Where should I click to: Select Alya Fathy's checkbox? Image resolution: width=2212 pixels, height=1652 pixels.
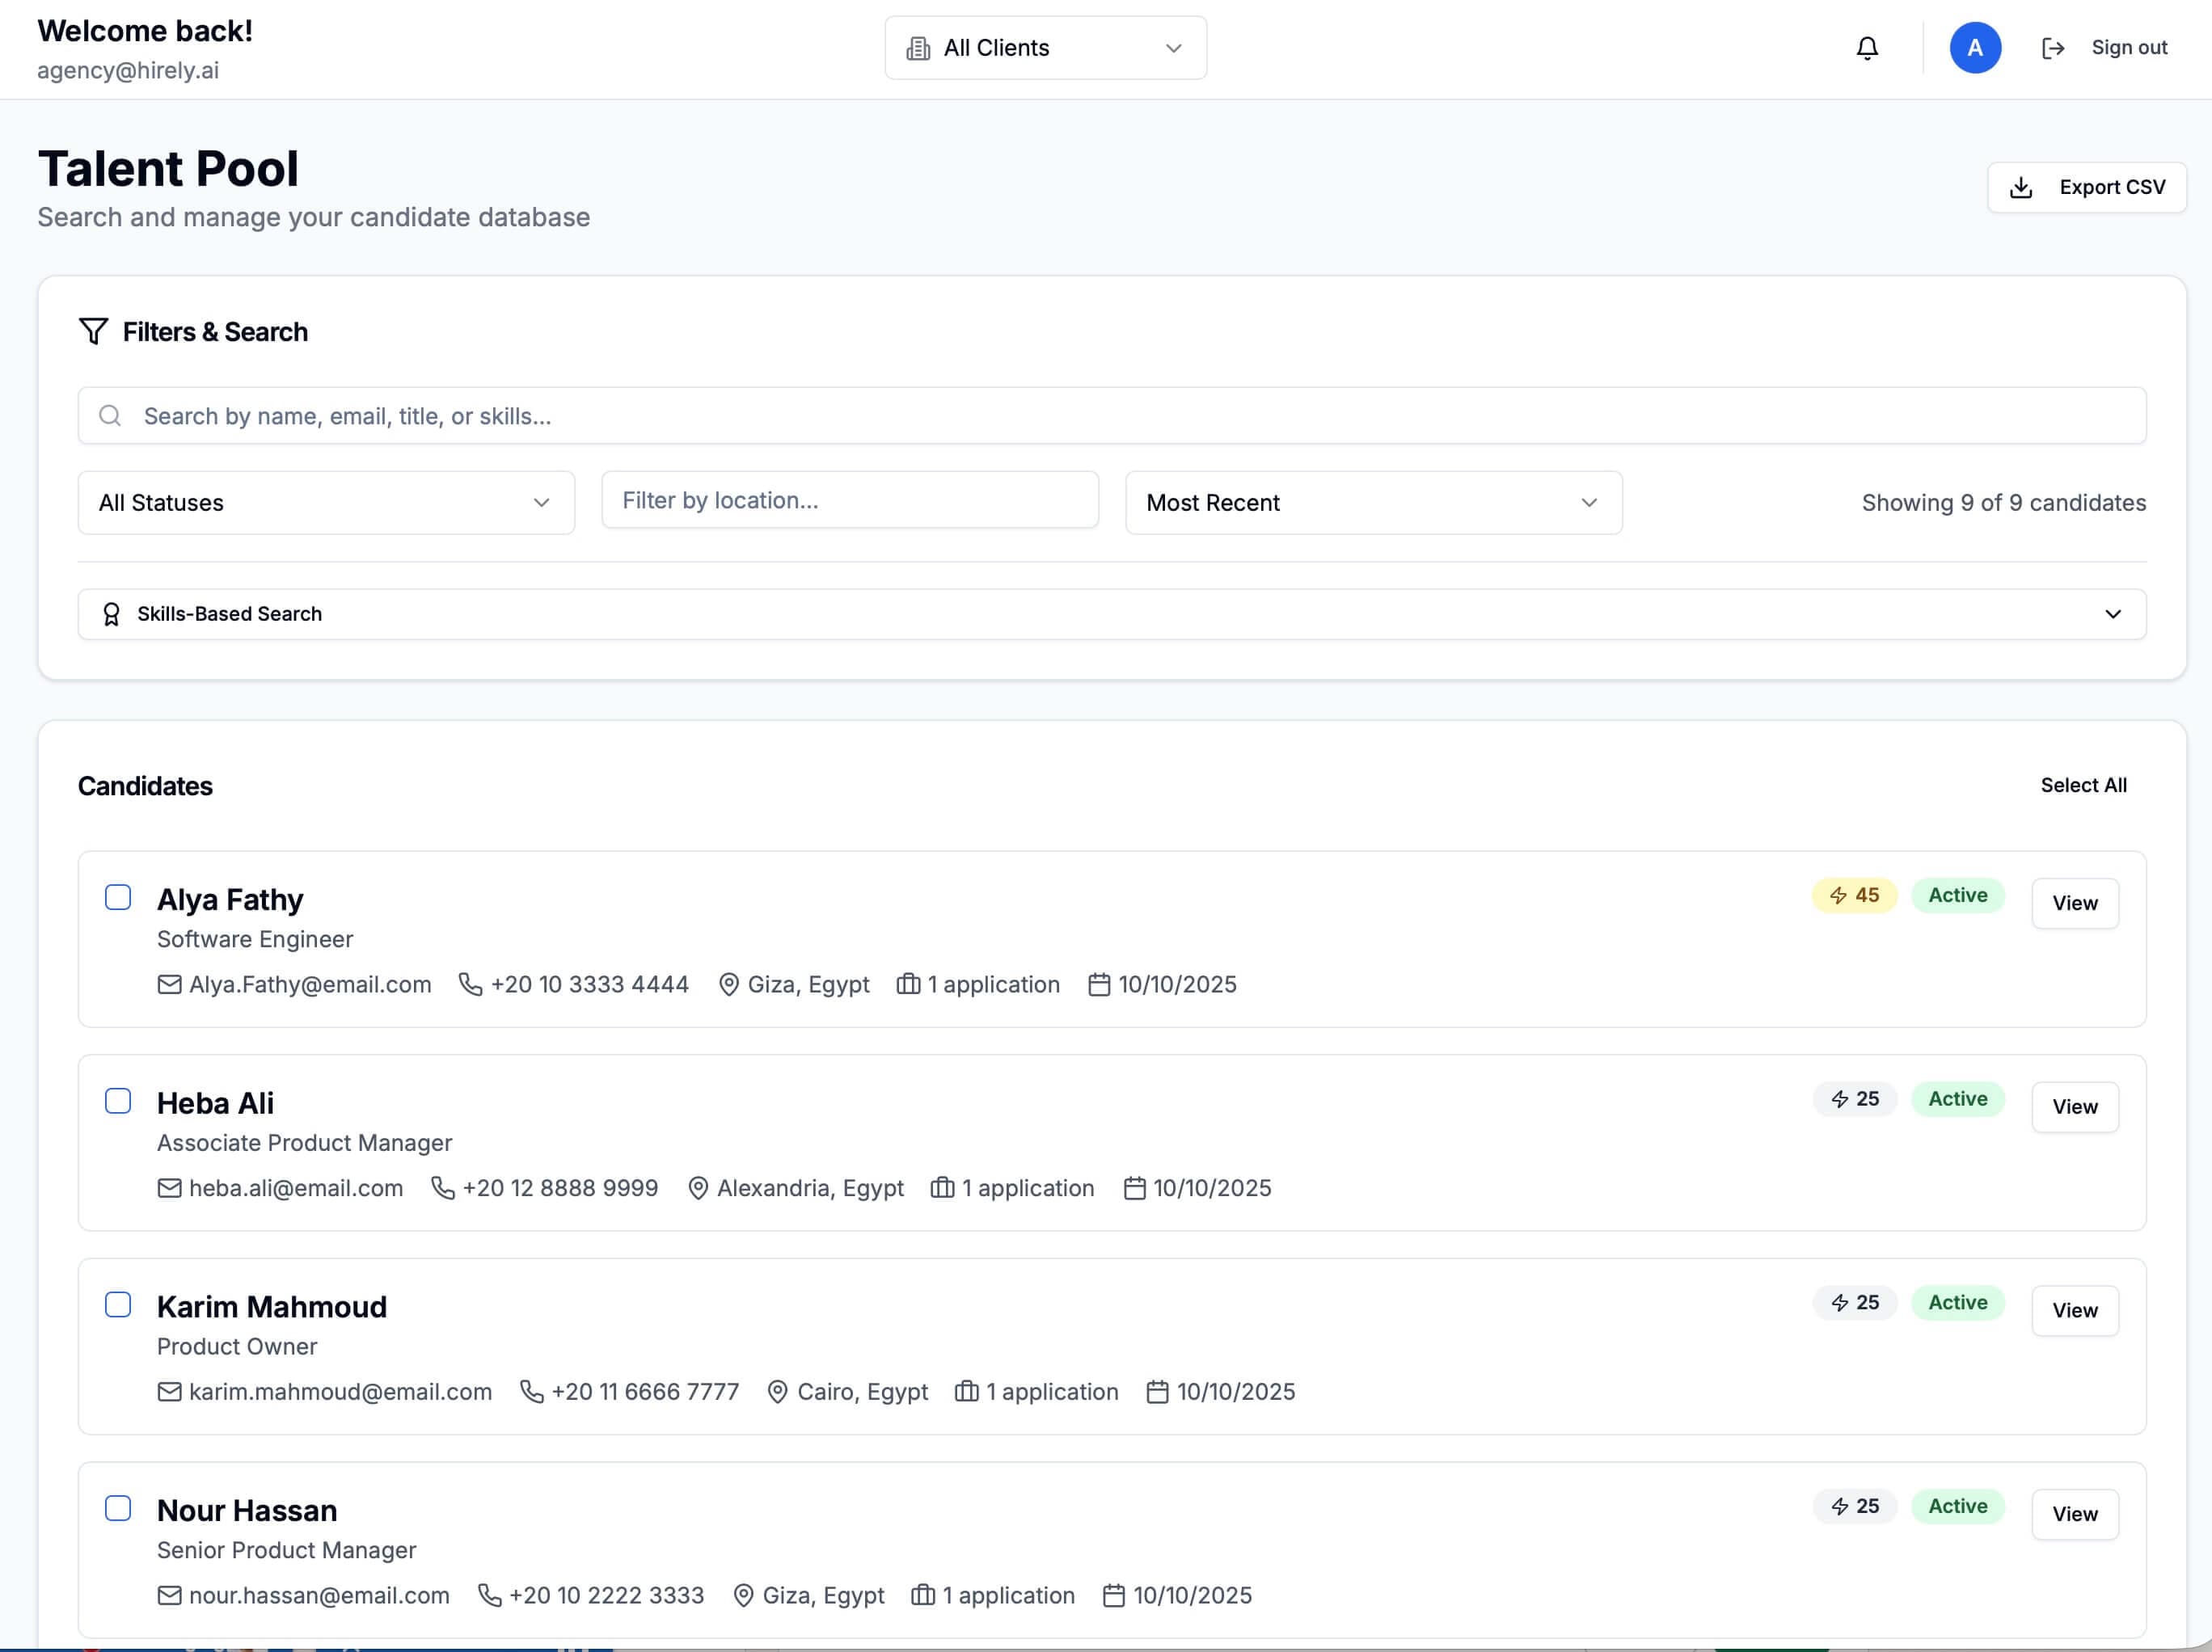coord(118,897)
